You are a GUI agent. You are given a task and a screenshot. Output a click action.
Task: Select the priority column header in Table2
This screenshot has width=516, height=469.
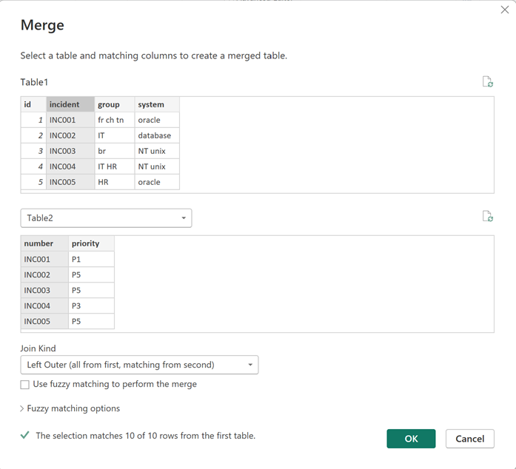pos(90,243)
